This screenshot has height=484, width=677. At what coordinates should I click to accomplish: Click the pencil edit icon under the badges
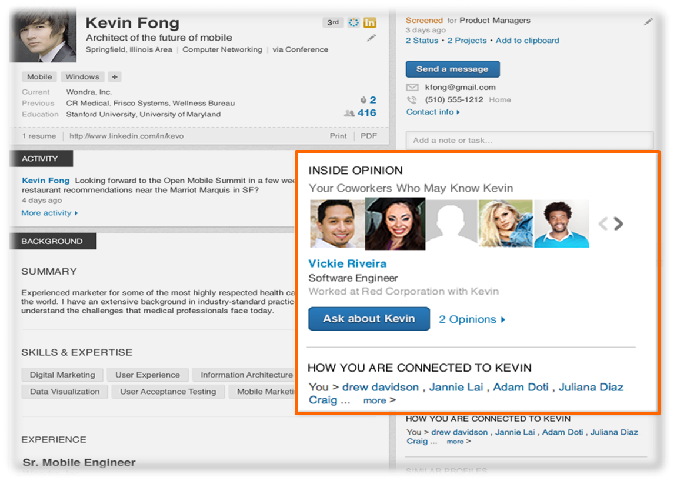[x=371, y=38]
